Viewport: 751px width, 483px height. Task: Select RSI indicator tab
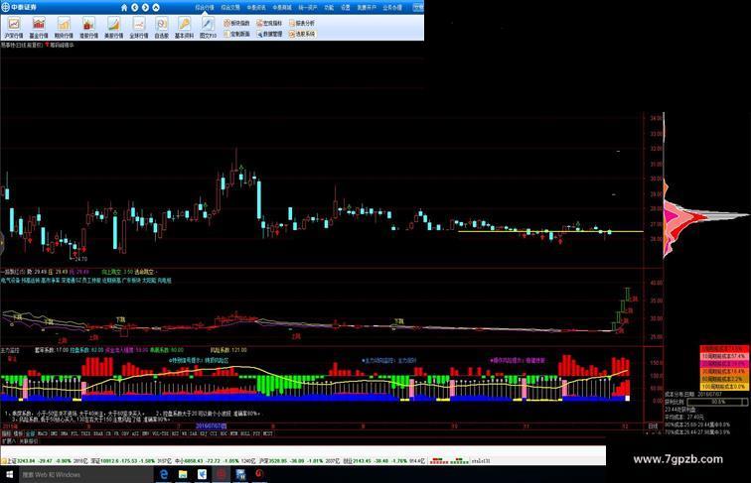(175, 433)
